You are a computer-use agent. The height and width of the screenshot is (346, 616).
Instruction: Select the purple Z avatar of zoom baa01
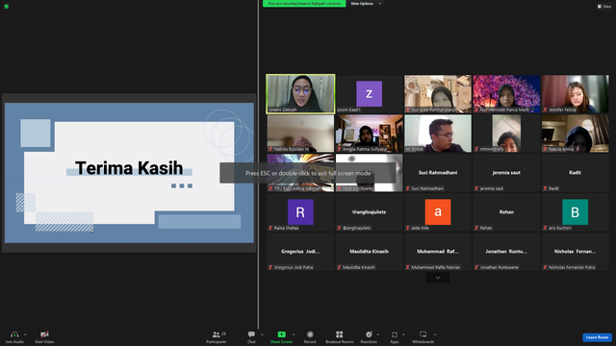[369, 94]
